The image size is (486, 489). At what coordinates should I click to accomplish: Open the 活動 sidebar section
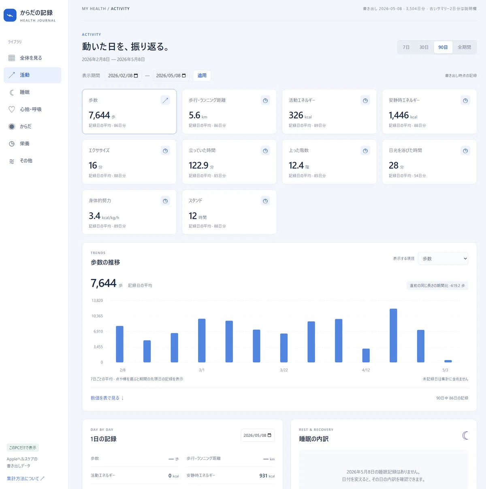pos(32,75)
